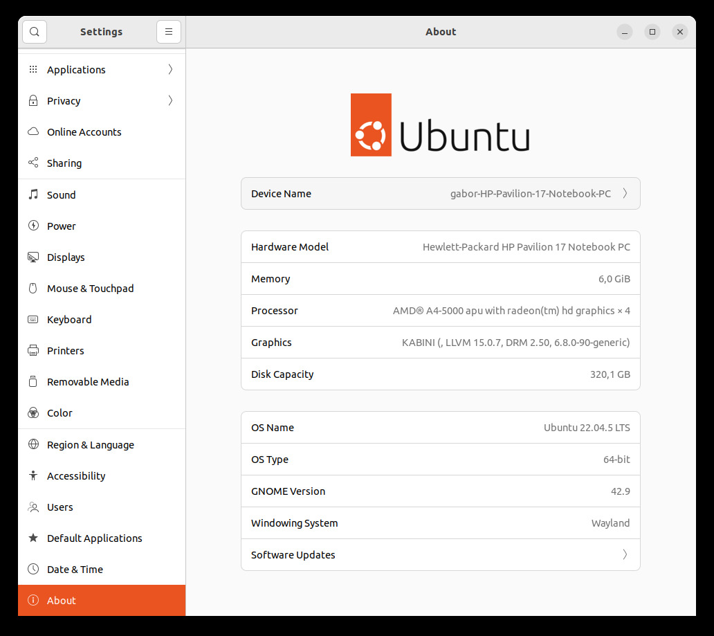Open the Displays settings
The width and height of the screenshot is (714, 636).
click(102, 257)
